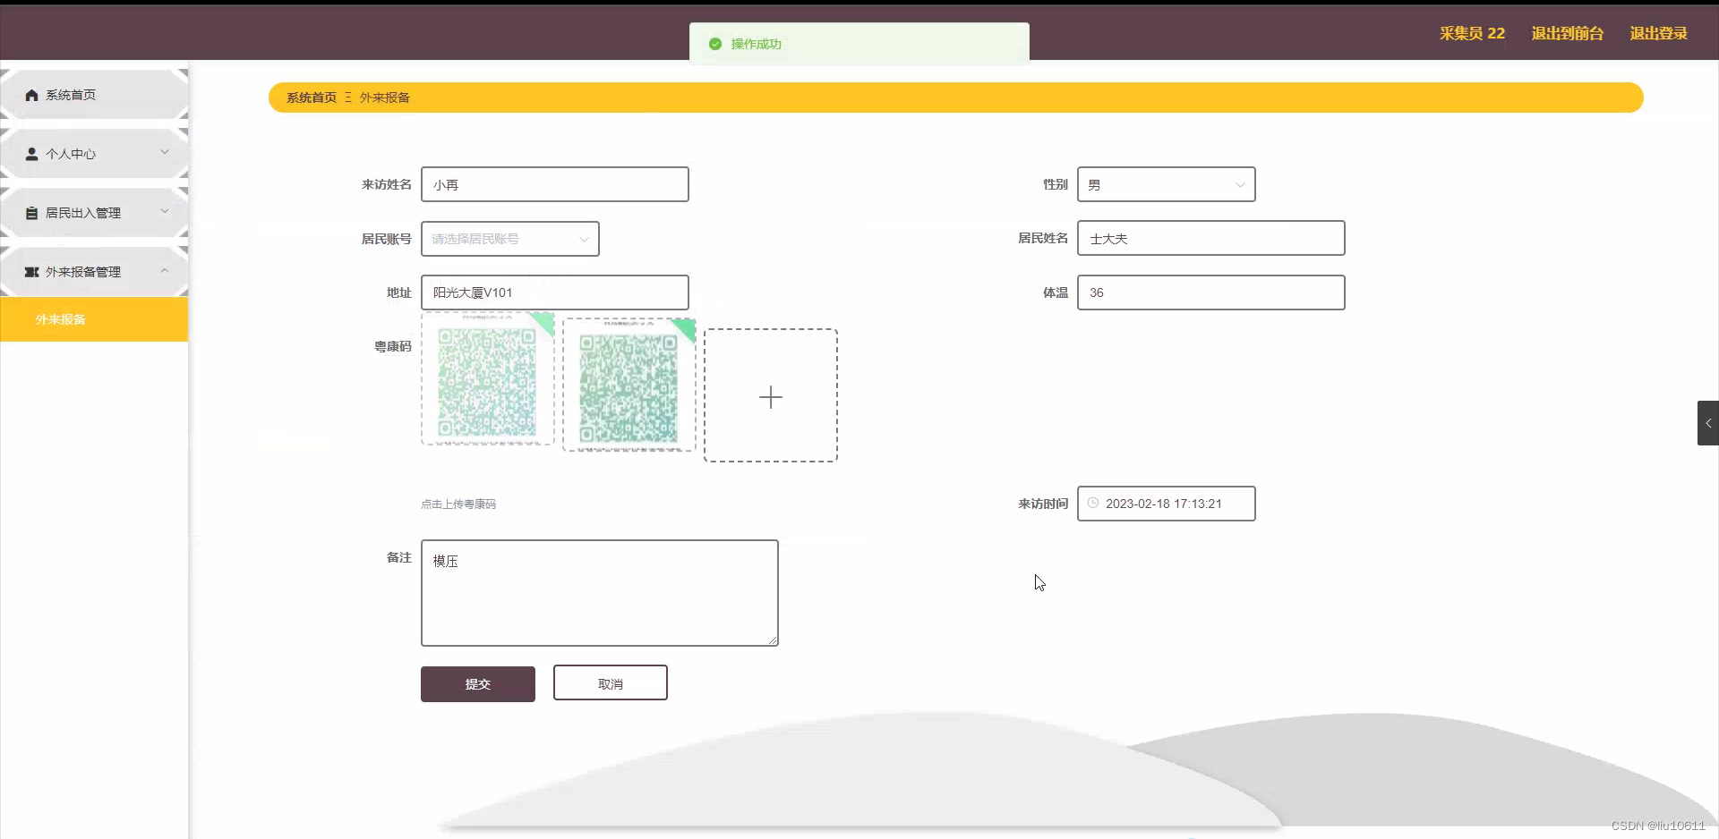Open the 外来报备管理 sidebar menu
This screenshot has width=1719, height=839.
pos(94,272)
